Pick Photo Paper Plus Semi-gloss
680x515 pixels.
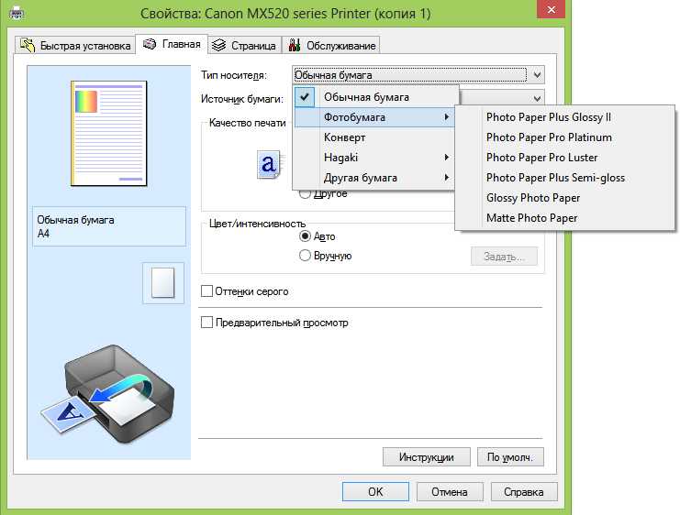564,178
